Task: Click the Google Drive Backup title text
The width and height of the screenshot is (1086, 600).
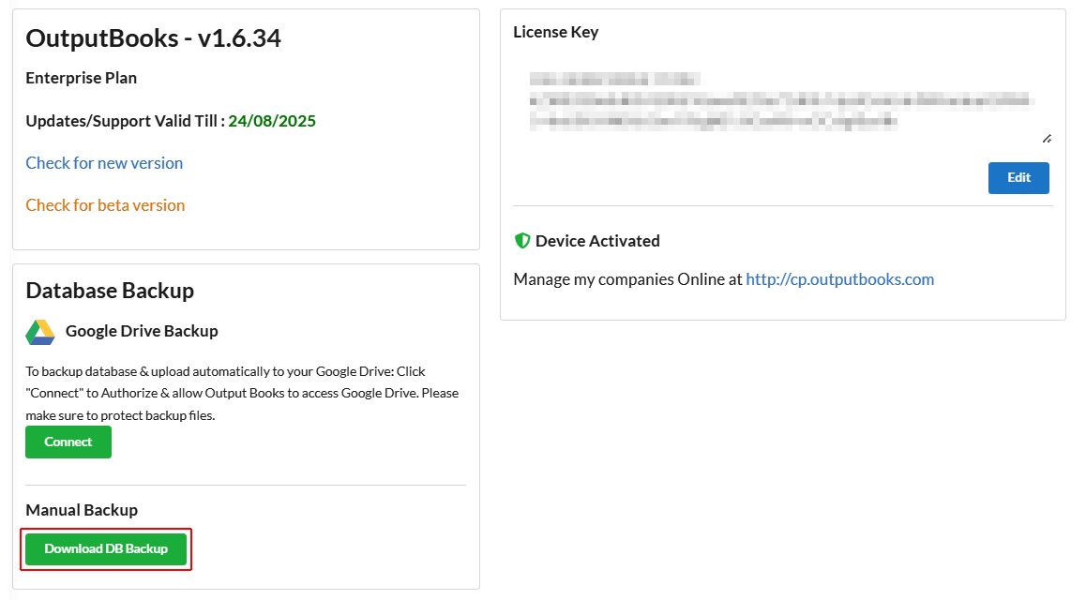Action: (x=142, y=331)
